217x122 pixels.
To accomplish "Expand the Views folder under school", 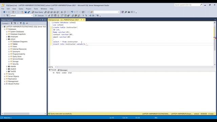I will coord(9,47).
